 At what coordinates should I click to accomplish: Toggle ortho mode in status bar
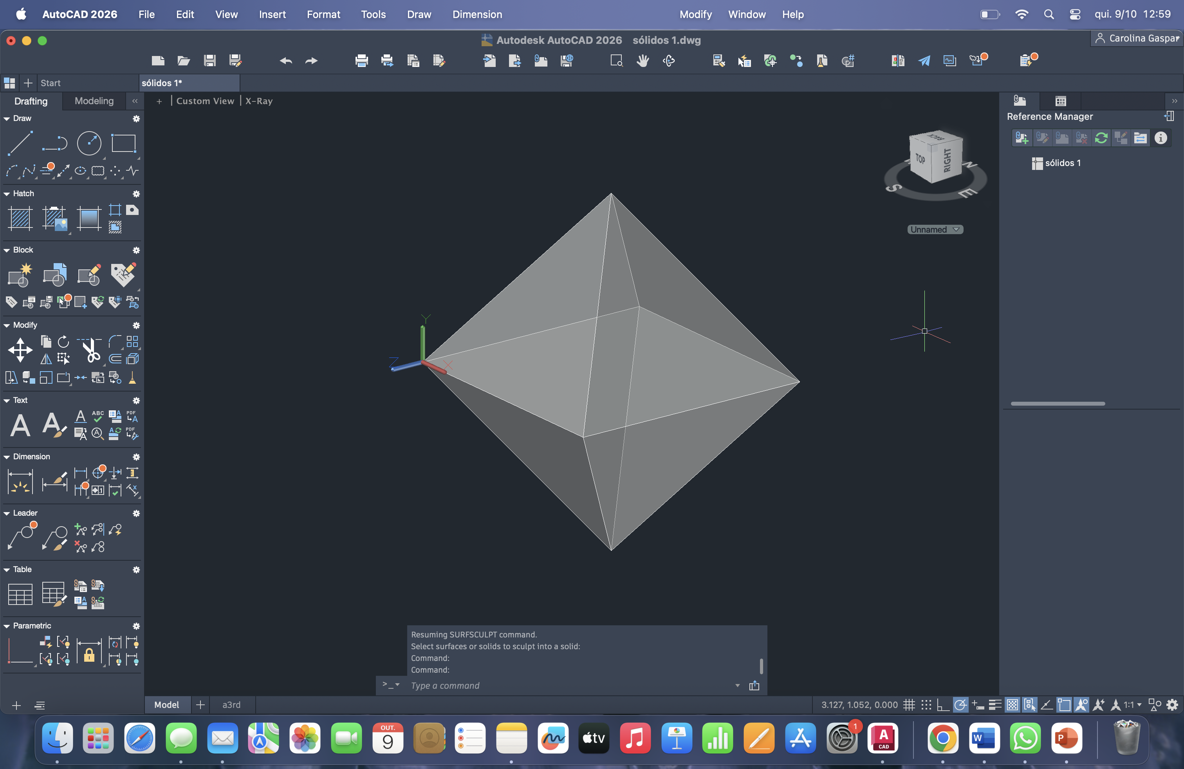[943, 705]
